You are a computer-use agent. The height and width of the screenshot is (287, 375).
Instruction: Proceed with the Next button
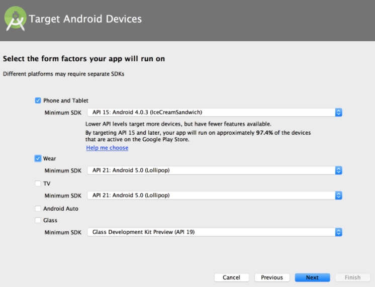[312, 277]
